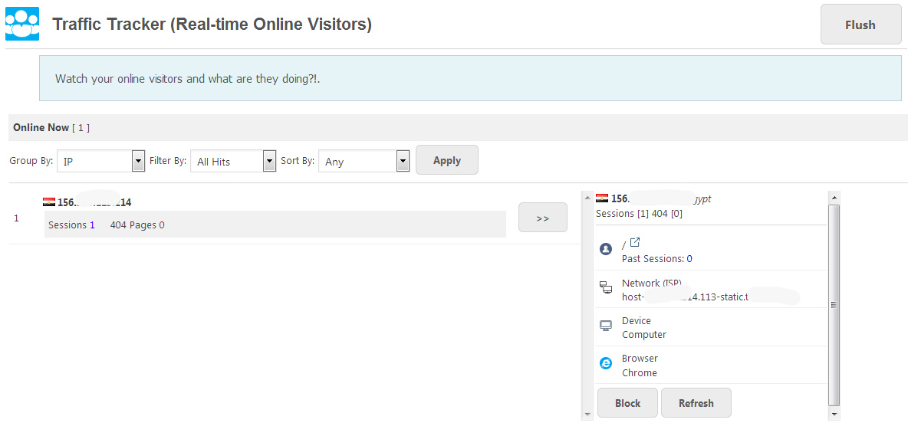This screenshot has height=436, width=908.
Task: Click the Network (ISP) computers icon
Action: coord(606,287)
